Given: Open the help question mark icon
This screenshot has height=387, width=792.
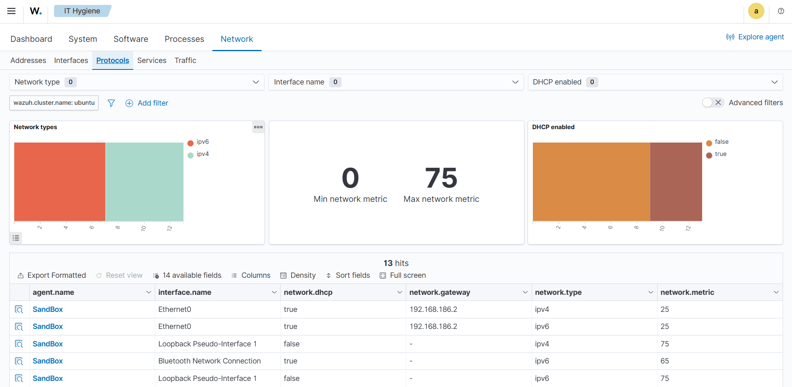Looking at the screenshot, I should point(781,11).
